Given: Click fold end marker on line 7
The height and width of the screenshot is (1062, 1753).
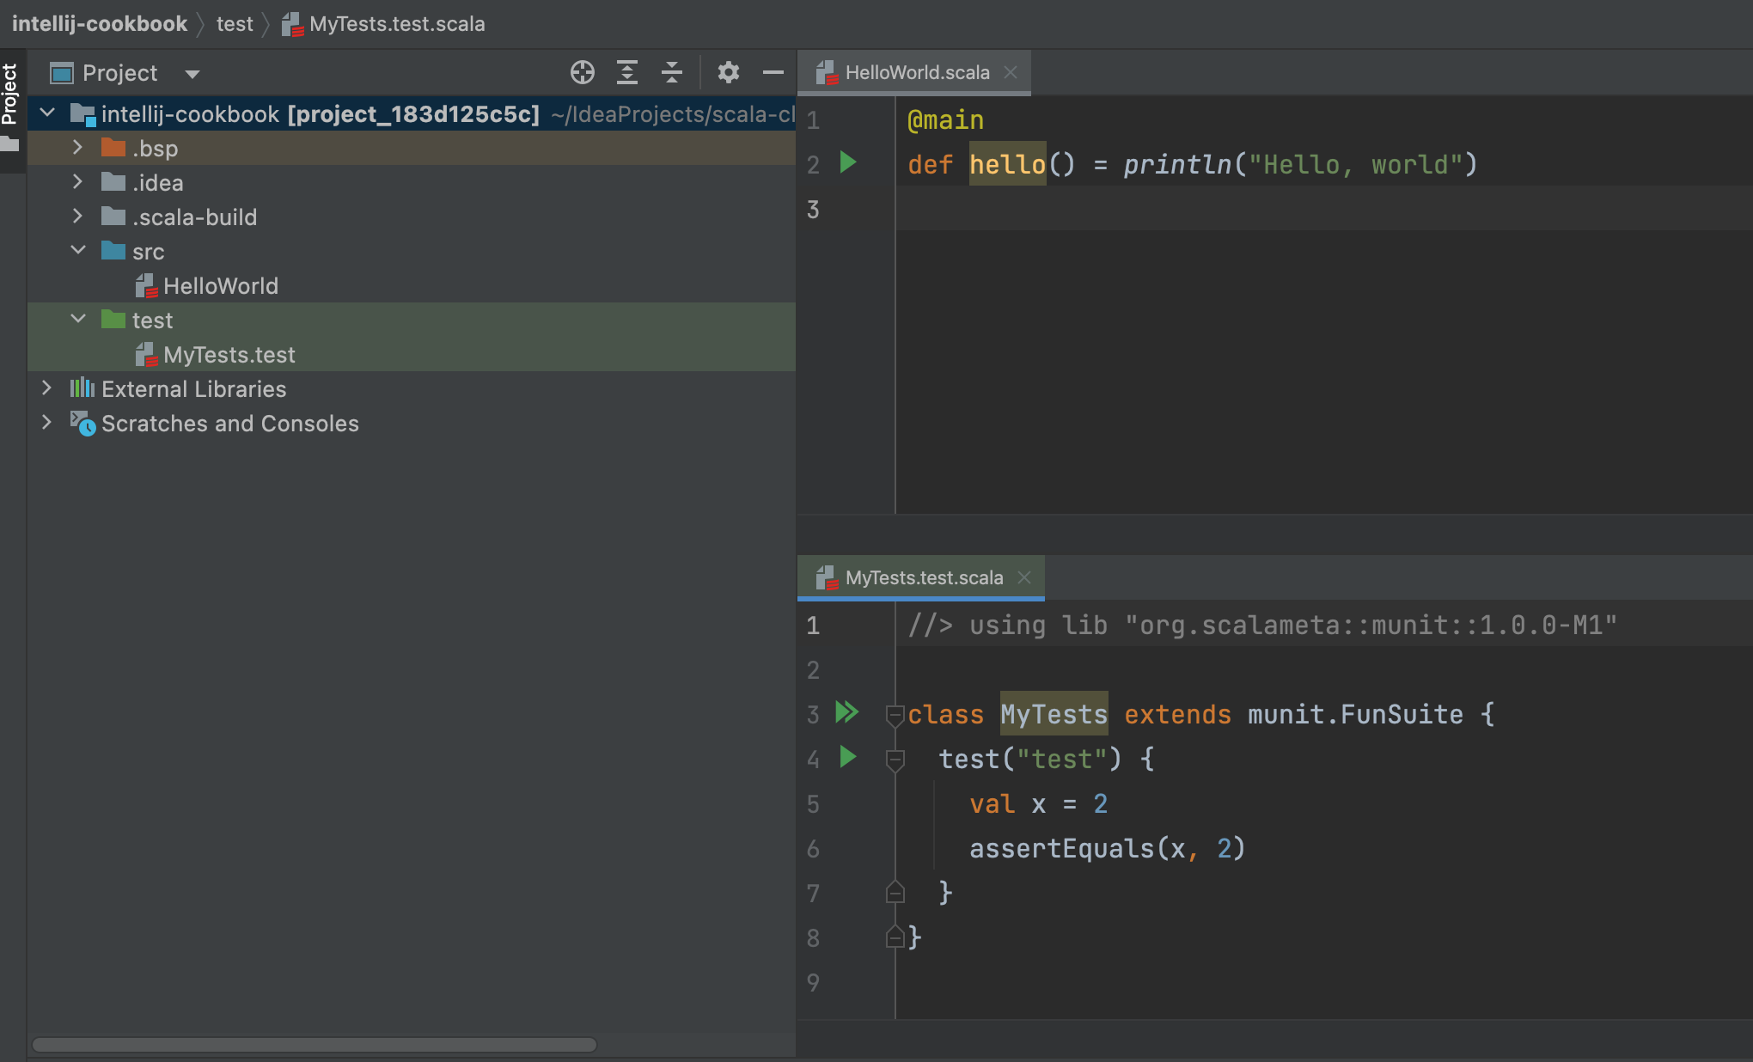Looking at the screenshot, I should (x=895, y=892).
